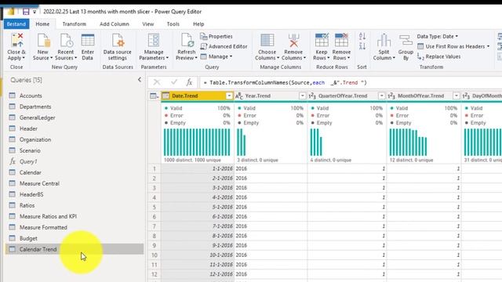This screenshot has width=502, height=282.
Task: Select the Organization query
Action: [75, 139]
